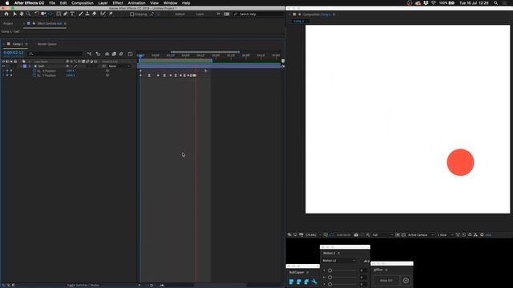Click the blue ball layer duration bar
513x288 pixels.
(x=209, y=66)
